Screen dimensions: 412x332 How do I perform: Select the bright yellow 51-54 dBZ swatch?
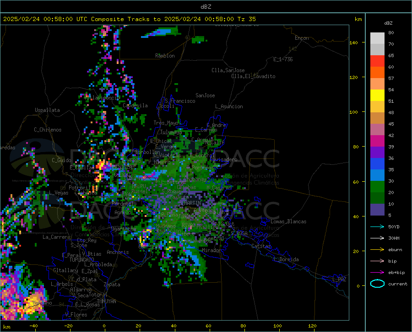(x=377, y=95)
